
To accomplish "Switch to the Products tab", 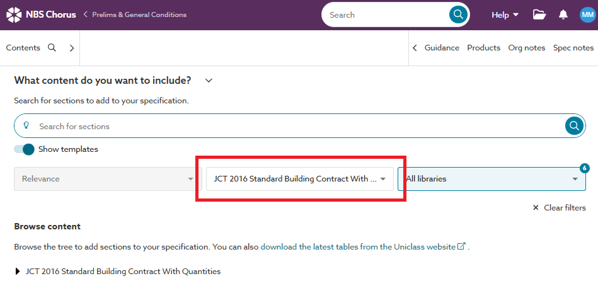I will (483, 48).
